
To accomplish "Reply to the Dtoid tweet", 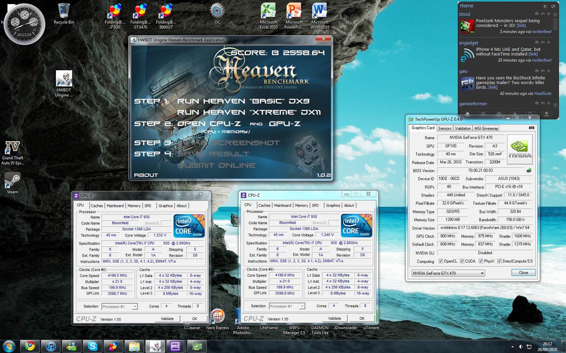I will 536,14.
